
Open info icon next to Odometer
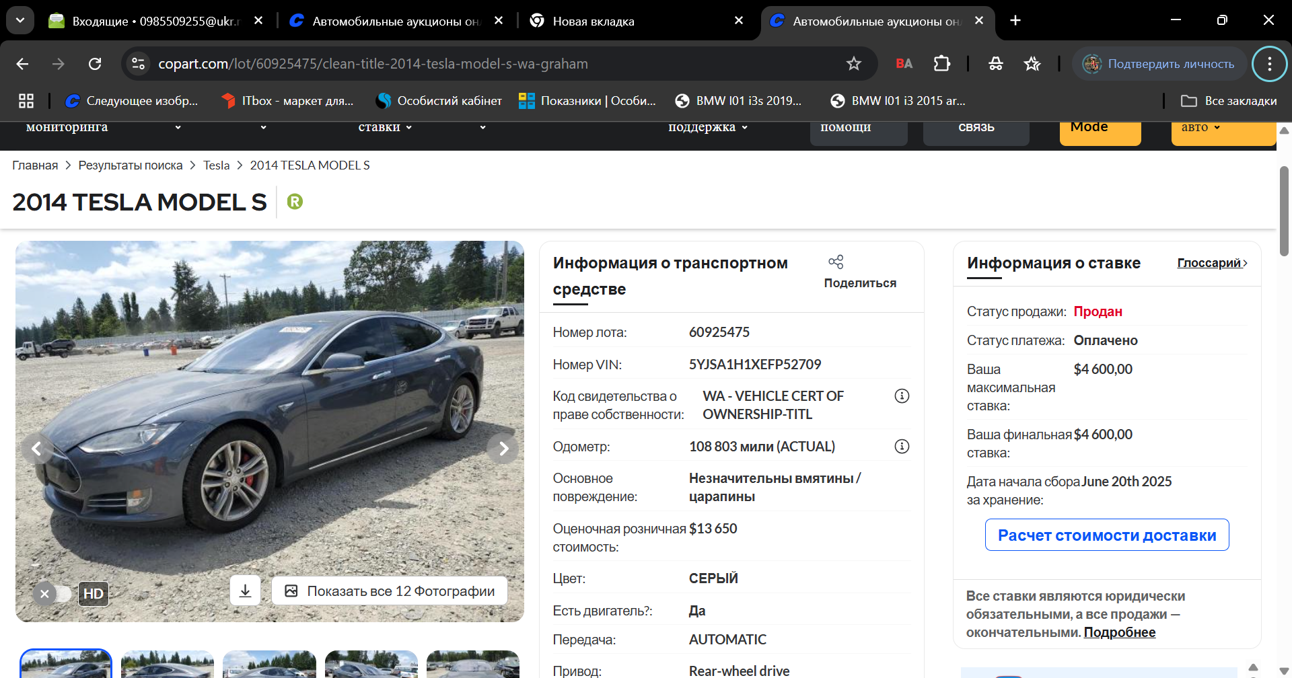(x=902, y=447)
